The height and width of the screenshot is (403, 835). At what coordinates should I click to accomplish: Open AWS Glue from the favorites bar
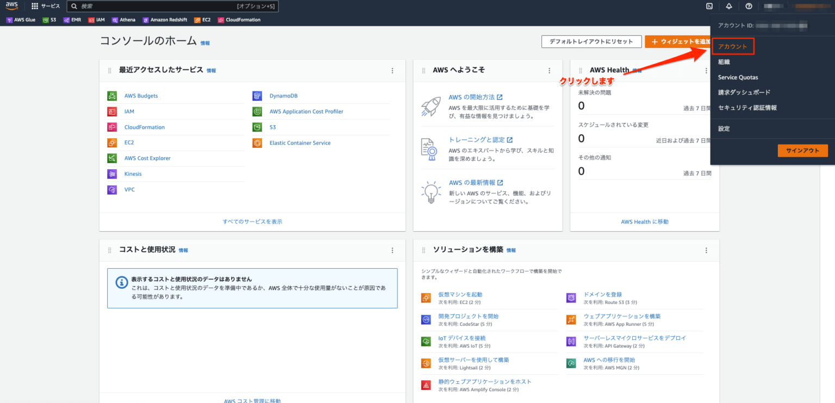(21, 20)
